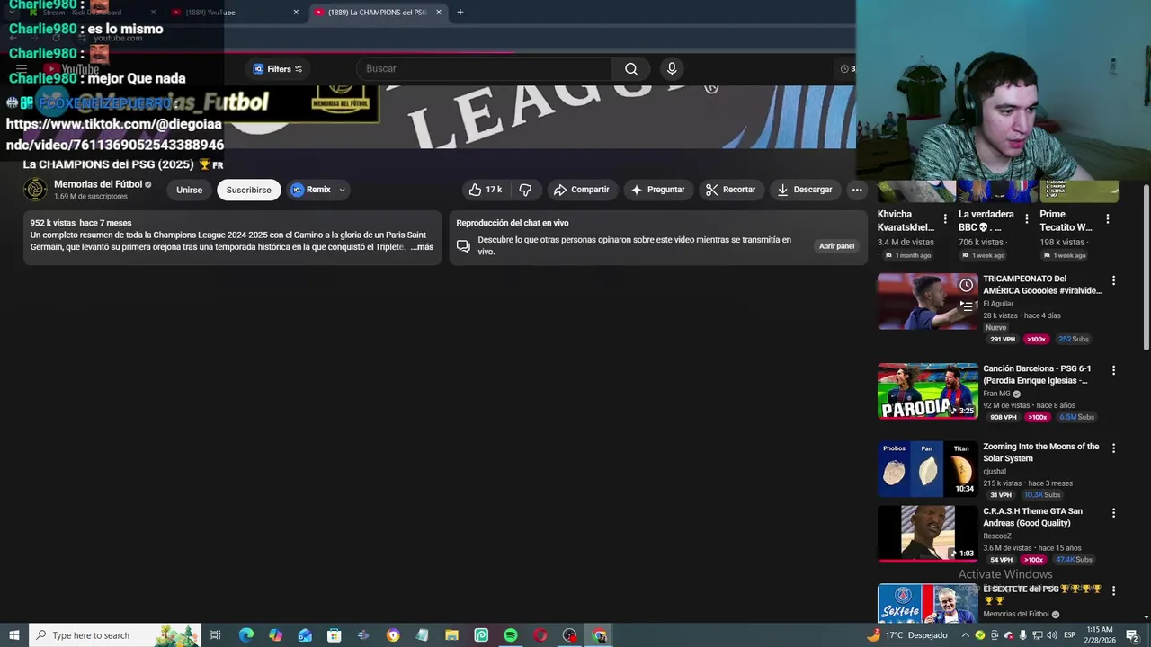Open the Windows notification center icon
Viewport: 1151px width, 647px height.
(x=1131, y=635)
